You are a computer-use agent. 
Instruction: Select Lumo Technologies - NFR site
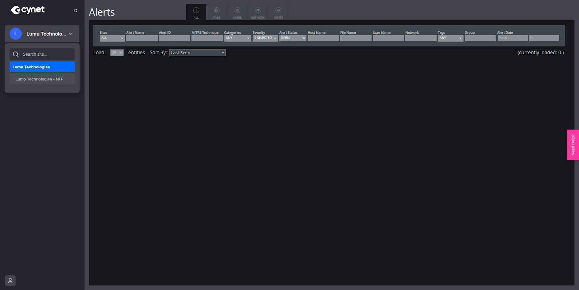[x=39, y=79]
